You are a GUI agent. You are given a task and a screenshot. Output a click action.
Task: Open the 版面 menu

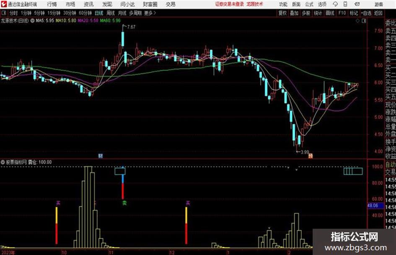click(x=296, y=4)
